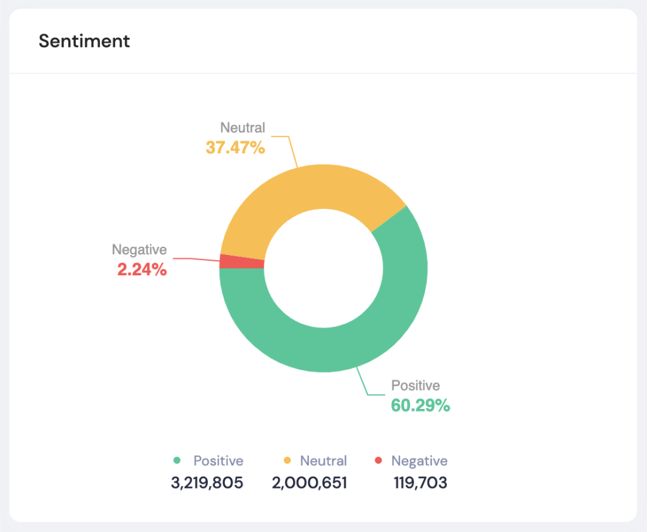The height and width of the screenshot is (532, 647).
Task: Click the 2.24% Negative percentage
Action: pyautogui.click(x=142, y=270)
